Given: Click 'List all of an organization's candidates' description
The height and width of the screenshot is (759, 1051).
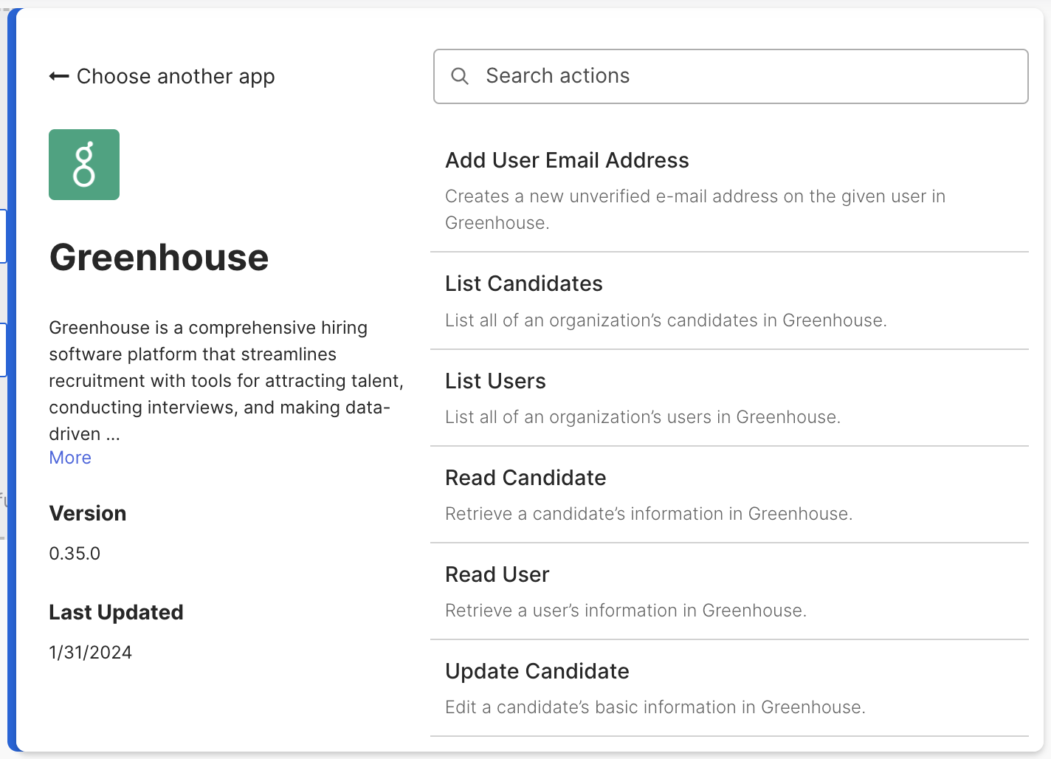Looking at the screenshot, I should (665, 320).
